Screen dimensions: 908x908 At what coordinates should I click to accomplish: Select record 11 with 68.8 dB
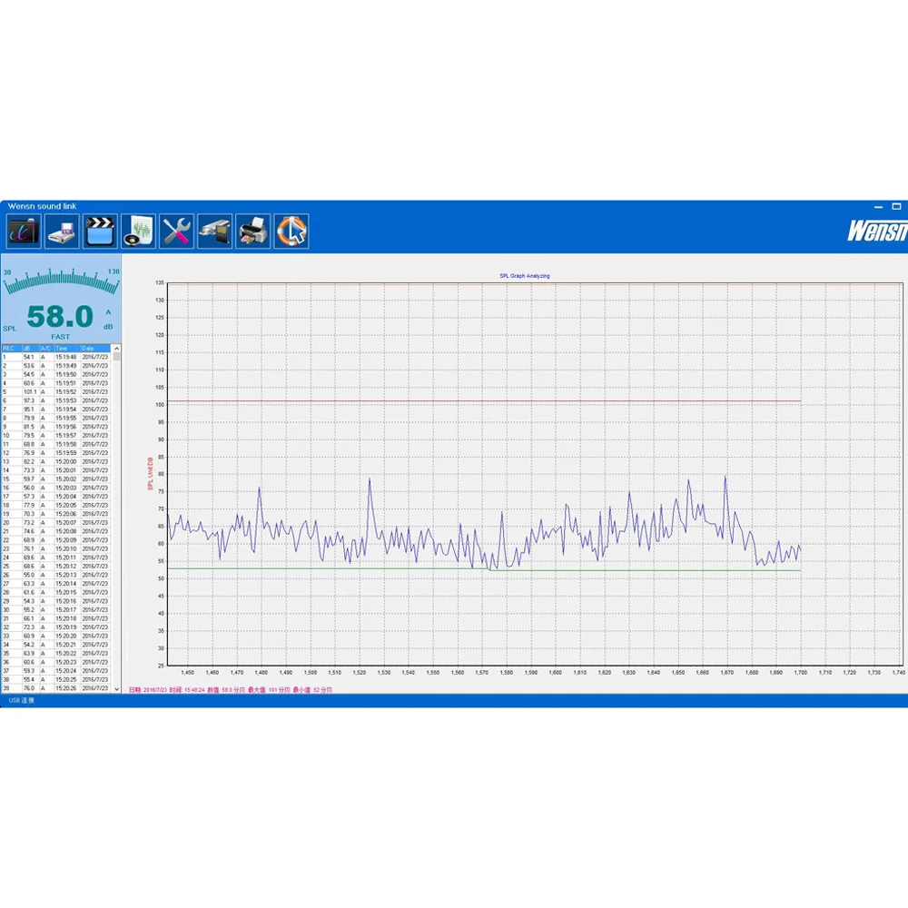[56, 444]
